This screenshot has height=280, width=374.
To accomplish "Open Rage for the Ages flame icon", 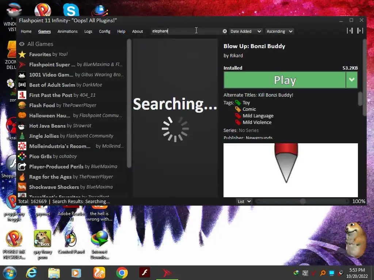I will click(22, 177).
